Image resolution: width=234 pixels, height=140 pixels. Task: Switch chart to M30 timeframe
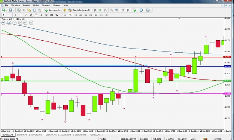coord(80,15)
